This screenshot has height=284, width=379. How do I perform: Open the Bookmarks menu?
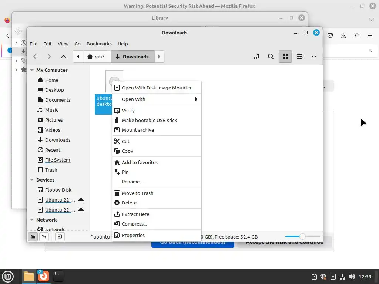(99, 44)
